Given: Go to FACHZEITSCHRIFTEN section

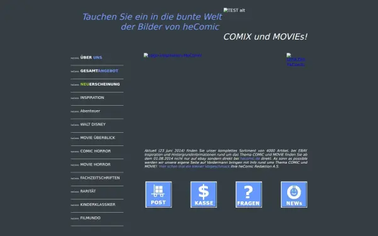Looking at the screenshot, I should click(100, 177).
